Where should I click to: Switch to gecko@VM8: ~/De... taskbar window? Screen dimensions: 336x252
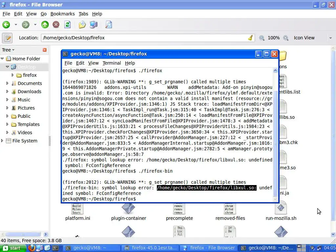click(267, 248)
